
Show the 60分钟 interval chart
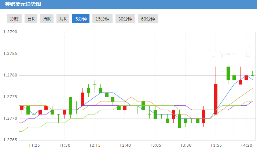click(x=148, y=19)
